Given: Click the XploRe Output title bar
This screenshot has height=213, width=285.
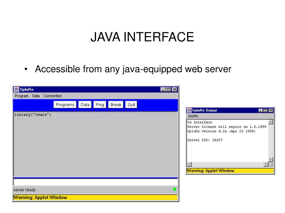Looking at the screenshot, I should pyautogui.click(x=230, y=110).
